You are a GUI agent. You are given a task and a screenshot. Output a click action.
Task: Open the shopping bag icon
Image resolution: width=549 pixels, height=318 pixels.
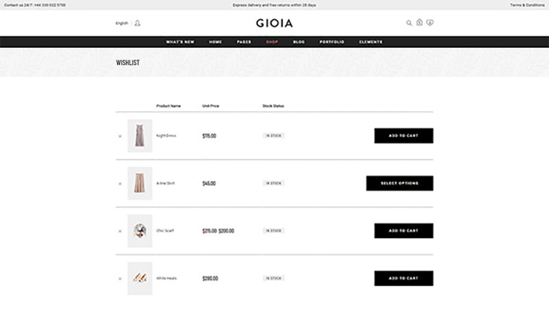(x=420, y=23)
